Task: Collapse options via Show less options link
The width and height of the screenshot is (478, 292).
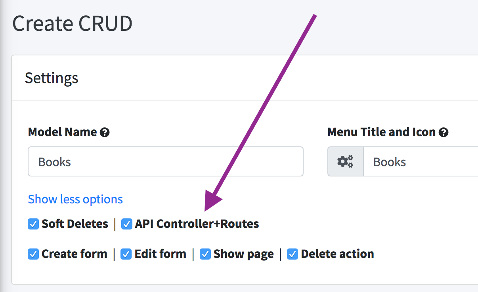Action: (x=75, y=199)
